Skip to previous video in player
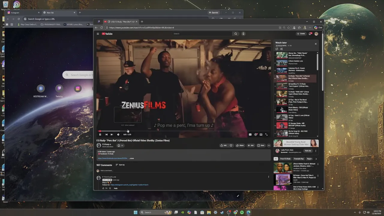Screen dimensions: 384x216 [x=106, y=134]
